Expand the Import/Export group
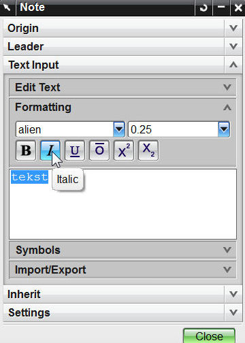Image resolution: width=245 pixels, height=343 pixels. (x=122, y=270)
